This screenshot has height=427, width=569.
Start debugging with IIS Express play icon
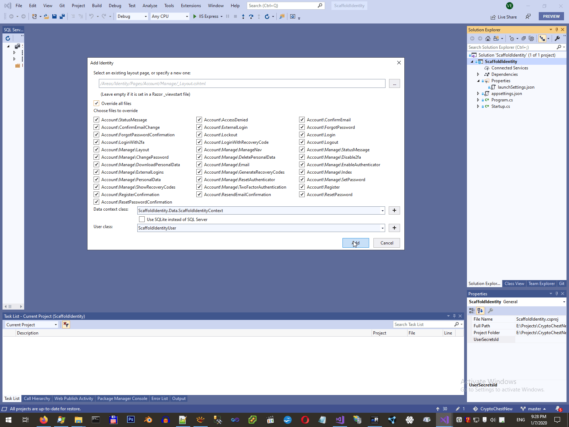(195, 16)
